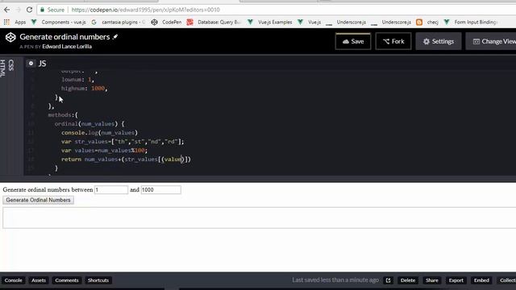This screenshot has height=290, width=516.
Task: Open the Apps grid bookmark icon
Action: (6, 22)
